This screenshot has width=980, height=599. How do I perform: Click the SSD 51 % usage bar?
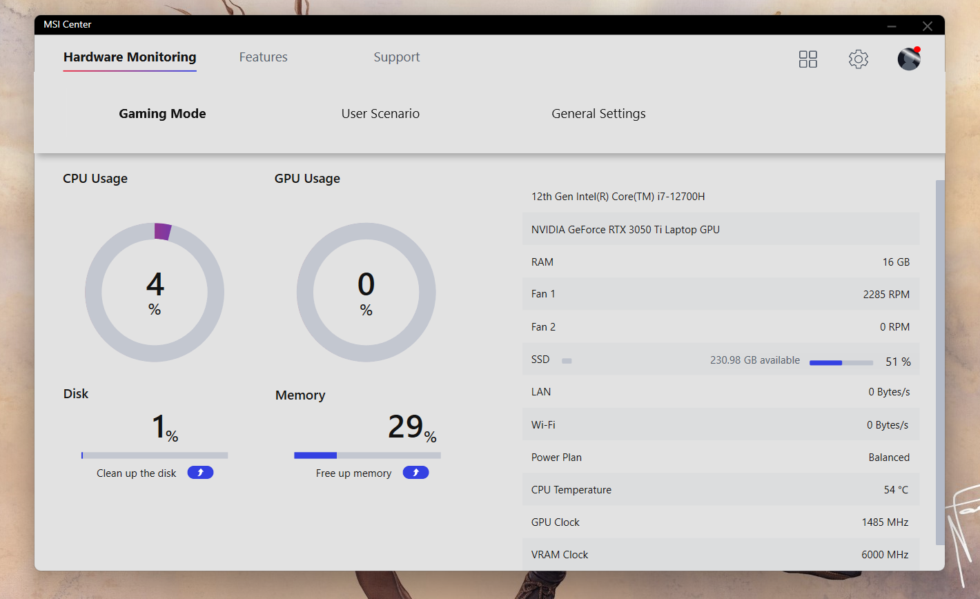841,362
